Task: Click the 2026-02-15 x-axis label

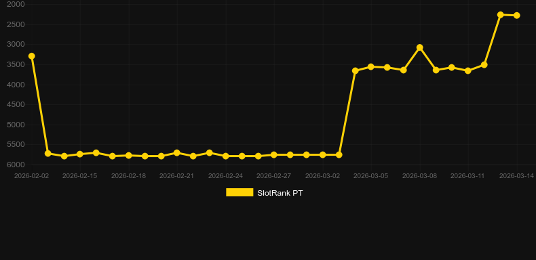Action: pos(79,176)
